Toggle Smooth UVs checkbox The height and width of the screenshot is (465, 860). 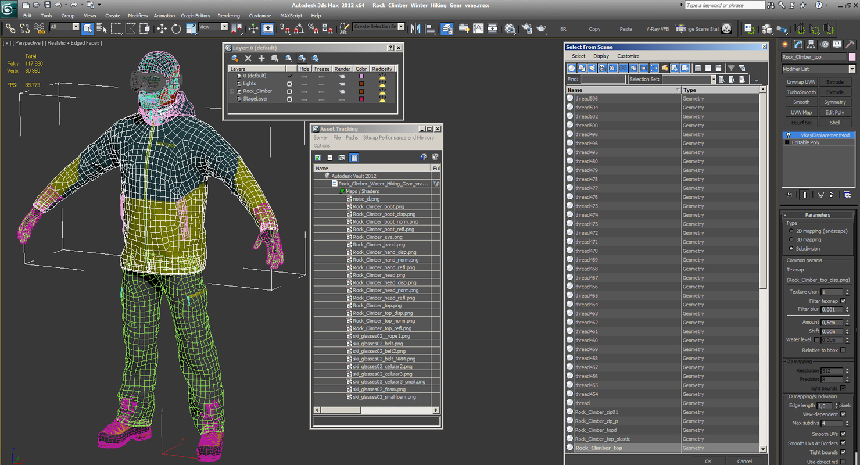[x=843, y=434]
